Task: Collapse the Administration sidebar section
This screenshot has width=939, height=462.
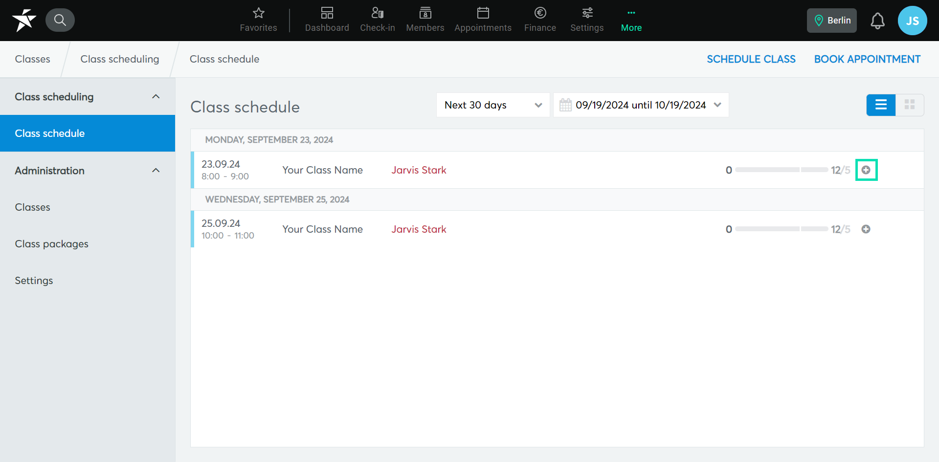Action: [x=156, y=171]
